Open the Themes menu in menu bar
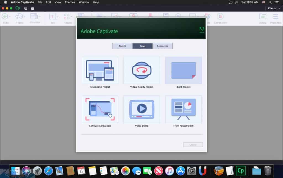The height and width of the screenshot is (178, 283). point(70,2)
